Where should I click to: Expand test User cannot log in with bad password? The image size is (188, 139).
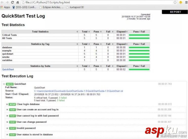(7, 116)
